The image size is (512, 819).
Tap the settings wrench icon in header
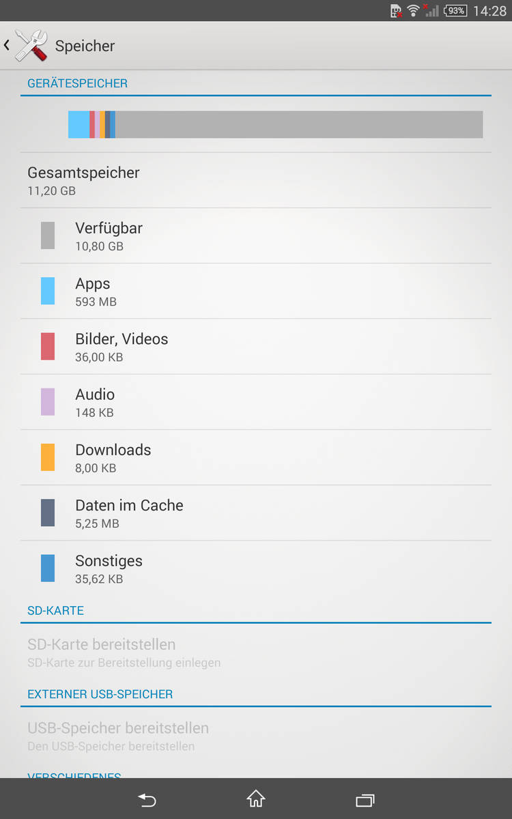click(x=31, y=46)
